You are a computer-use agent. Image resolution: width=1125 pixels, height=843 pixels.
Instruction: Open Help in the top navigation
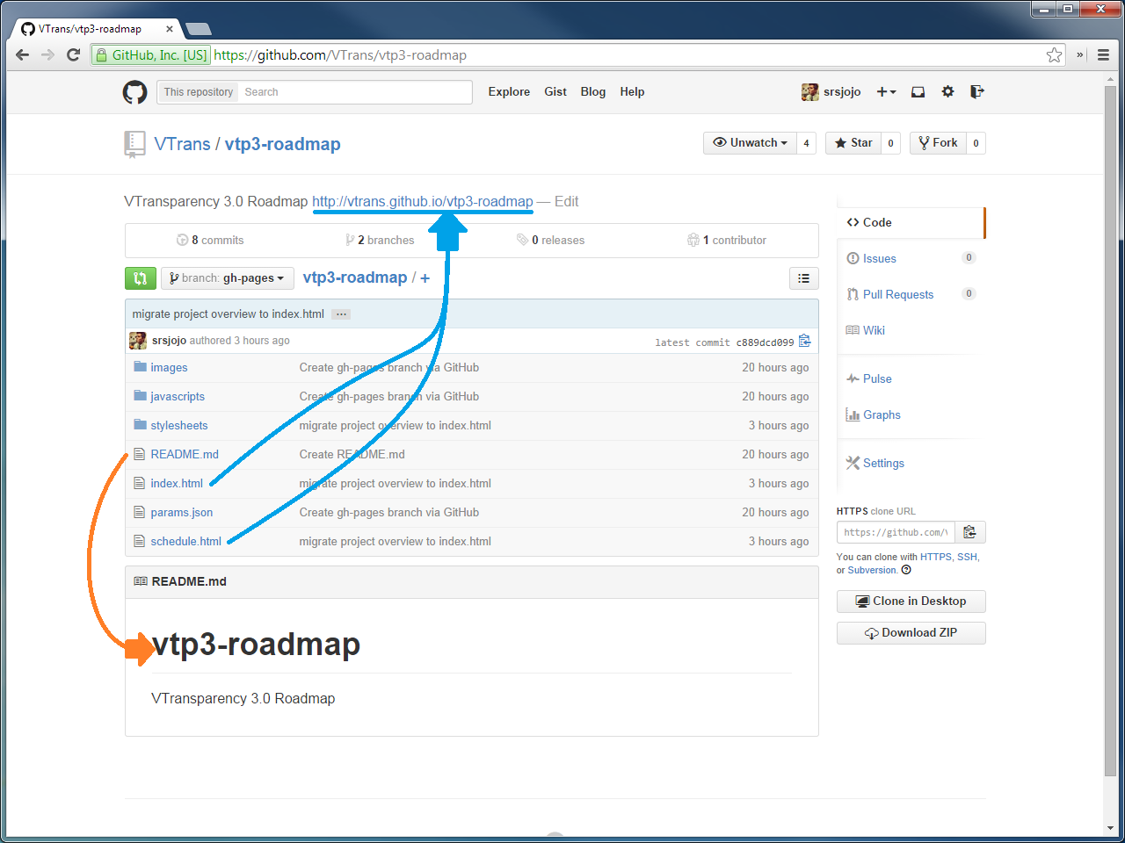coord(632,91)
